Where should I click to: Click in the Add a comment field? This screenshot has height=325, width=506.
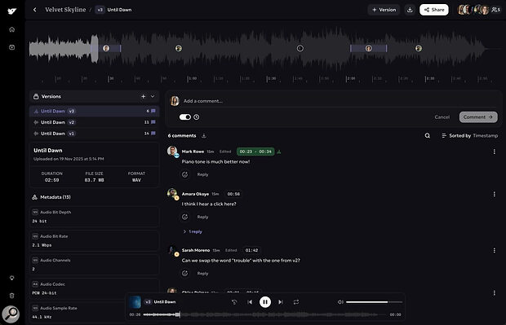coord(339,101)
